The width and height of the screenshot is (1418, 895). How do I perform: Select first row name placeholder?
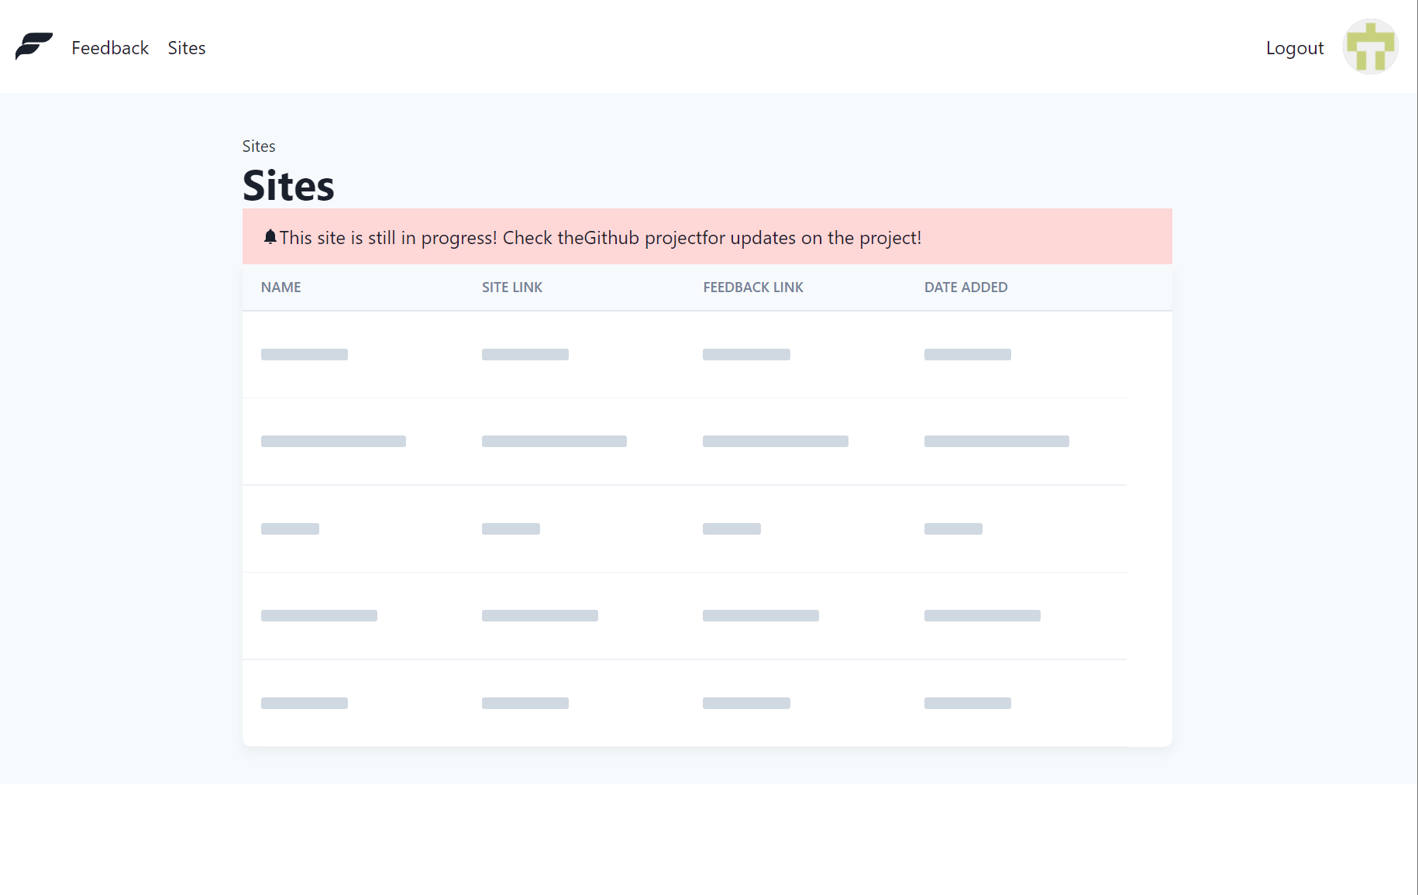[305, 355]
